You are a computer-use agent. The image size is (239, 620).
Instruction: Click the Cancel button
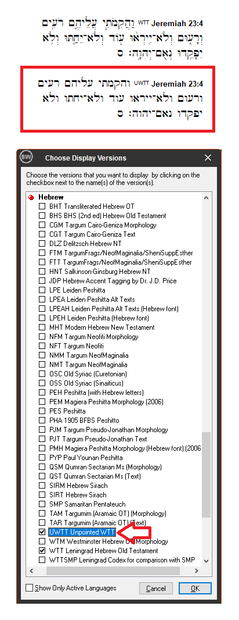[156, 589]
